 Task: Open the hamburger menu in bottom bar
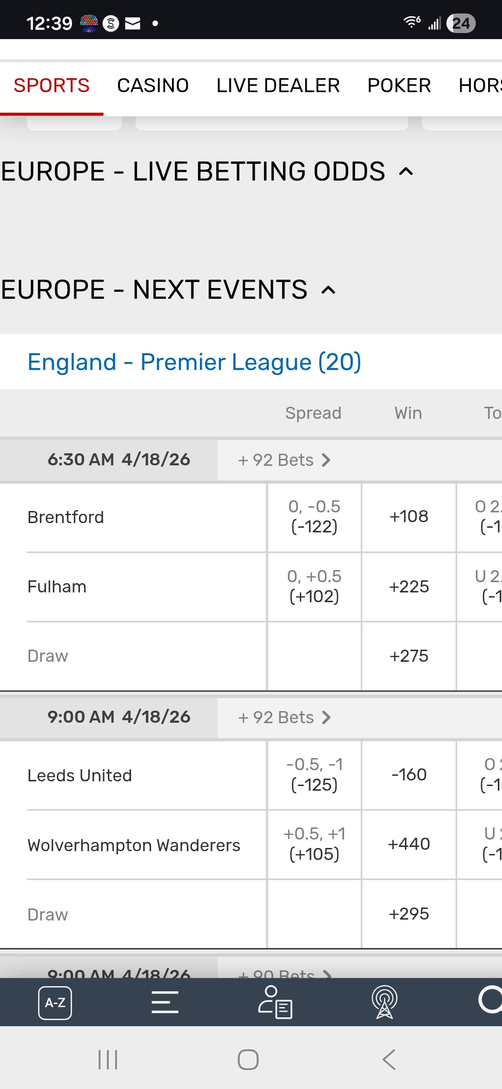165,1002
